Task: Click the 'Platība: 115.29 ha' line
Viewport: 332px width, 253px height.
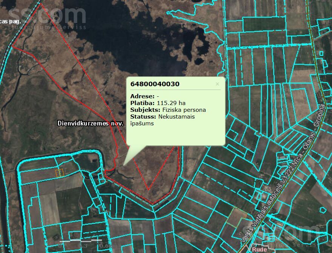Action: coord(158,103)
